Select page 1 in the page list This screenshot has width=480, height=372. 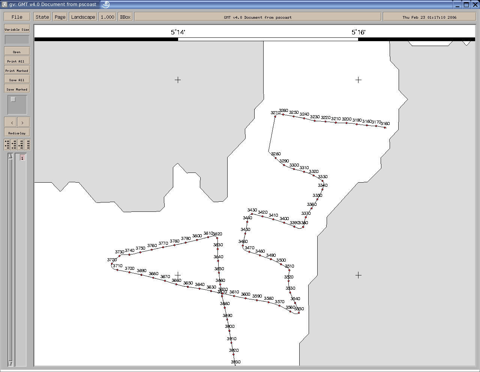22,158
